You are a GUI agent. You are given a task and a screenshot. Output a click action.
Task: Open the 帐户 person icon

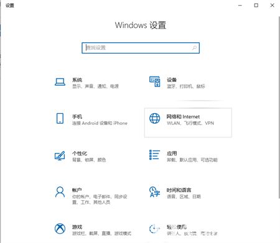coord(60,192)
